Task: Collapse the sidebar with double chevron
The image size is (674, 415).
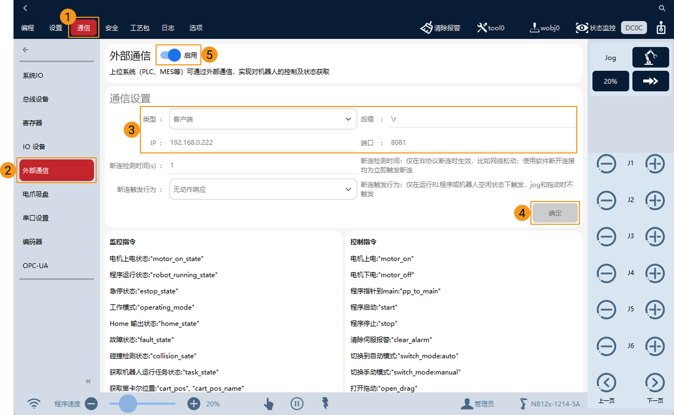Action: (88, 381)
